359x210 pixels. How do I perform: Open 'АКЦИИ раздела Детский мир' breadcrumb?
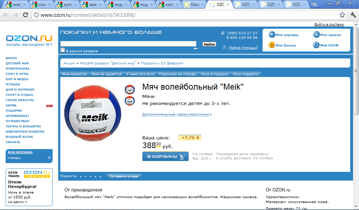pos(108,63)
